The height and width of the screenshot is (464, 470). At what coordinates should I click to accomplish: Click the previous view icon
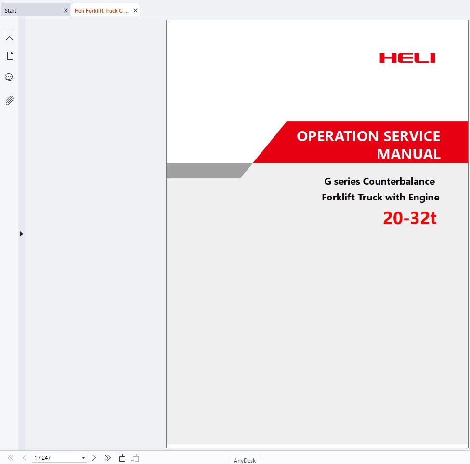[x=121, y=458]
